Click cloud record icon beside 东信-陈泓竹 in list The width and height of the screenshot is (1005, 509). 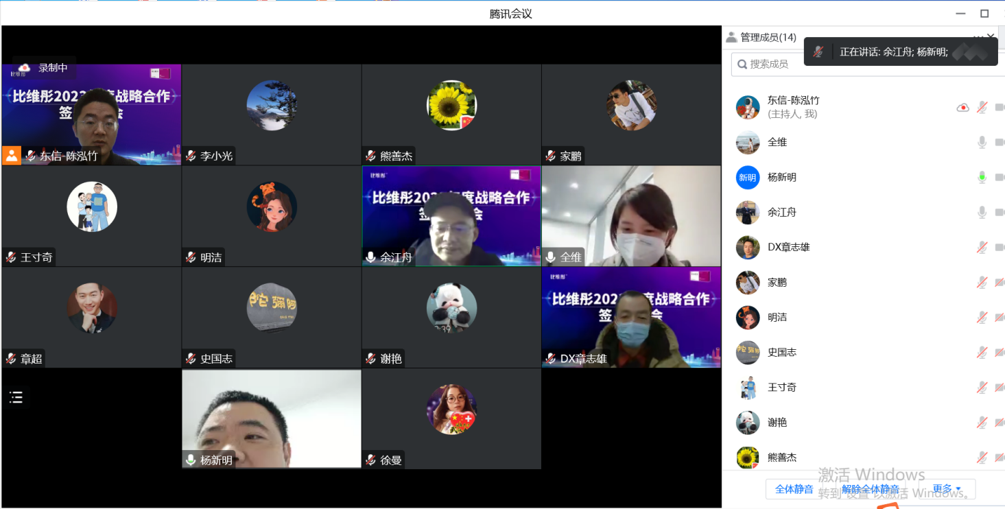coord(963,107)
